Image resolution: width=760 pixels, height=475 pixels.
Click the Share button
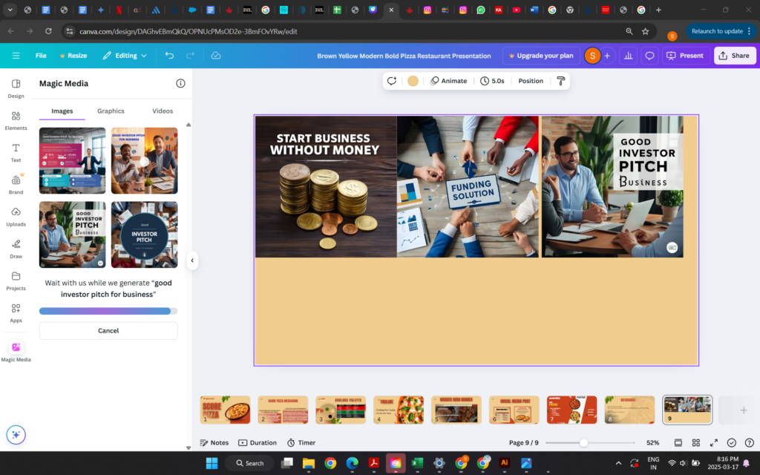coord(734,56)
